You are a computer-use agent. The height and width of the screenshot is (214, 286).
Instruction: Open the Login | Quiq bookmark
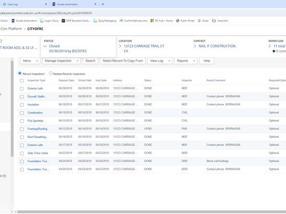point(49,21)
